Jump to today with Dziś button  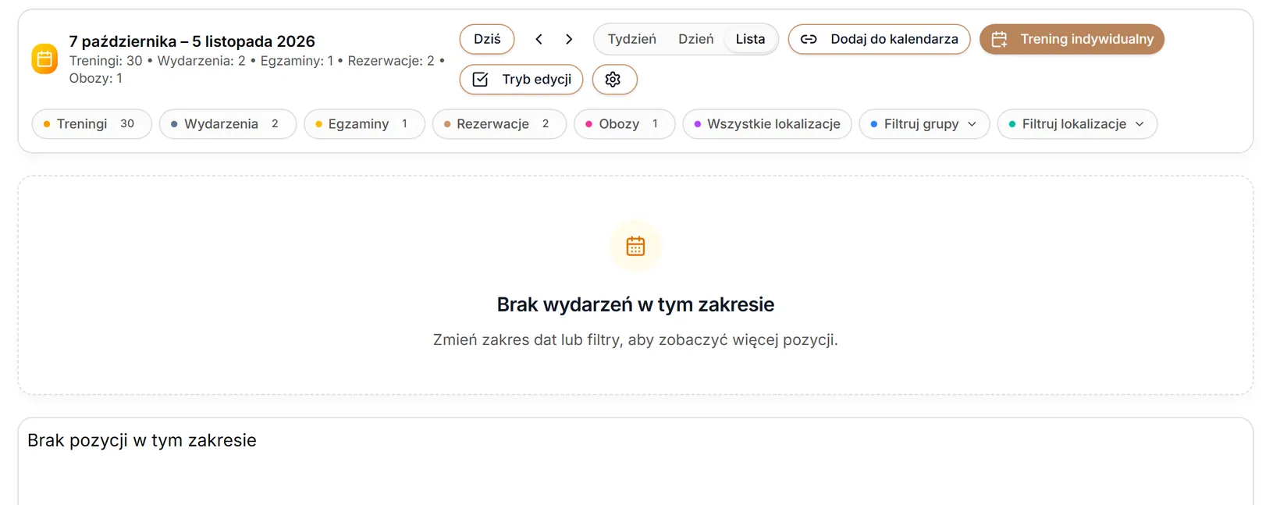point(487,39)
